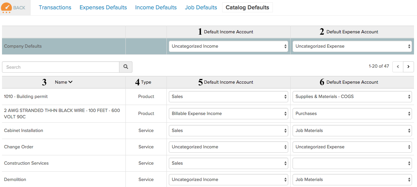417x187 pixels.
Task: Click Product type of Building permit row
Action: pyautogui.click(x=146, y=97)
